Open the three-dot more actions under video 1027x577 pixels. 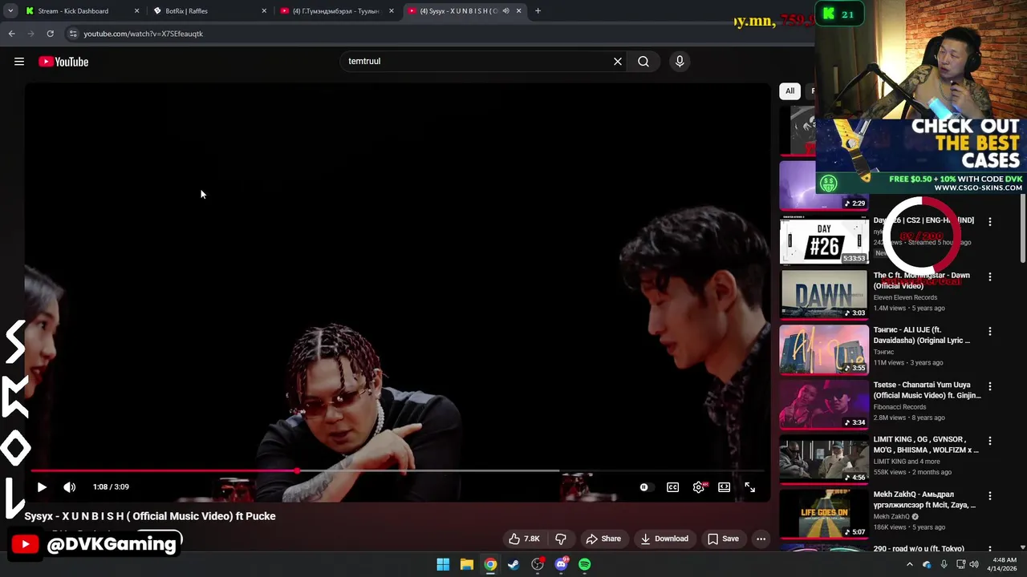[x=761, y=539]
